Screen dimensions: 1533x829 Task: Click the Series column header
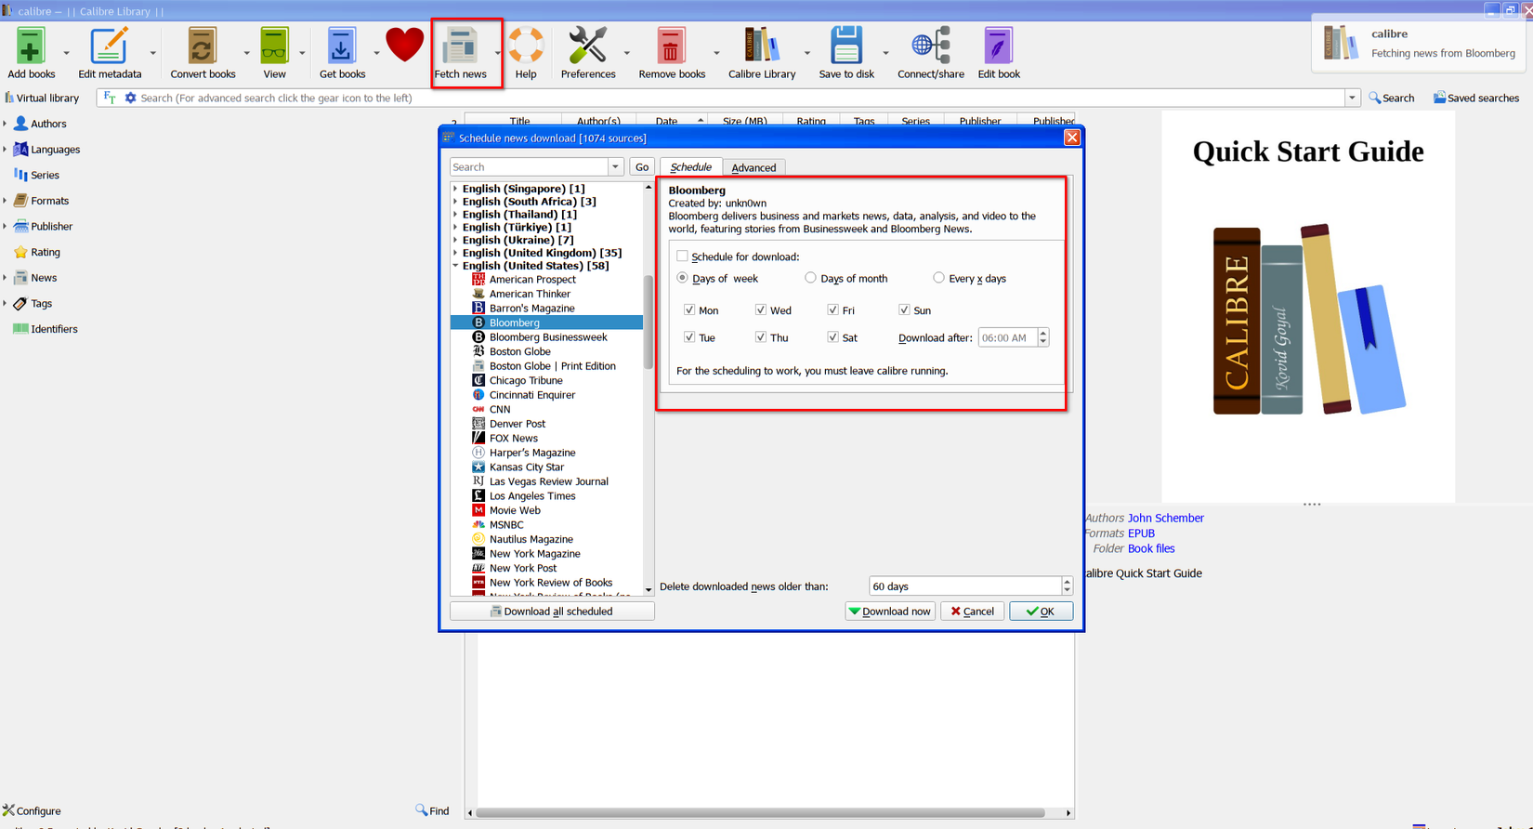(915, 121)
